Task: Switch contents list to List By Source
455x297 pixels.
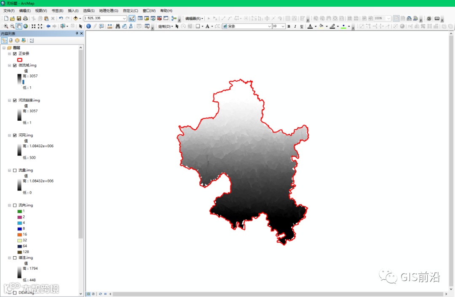Action: [11, 40]
